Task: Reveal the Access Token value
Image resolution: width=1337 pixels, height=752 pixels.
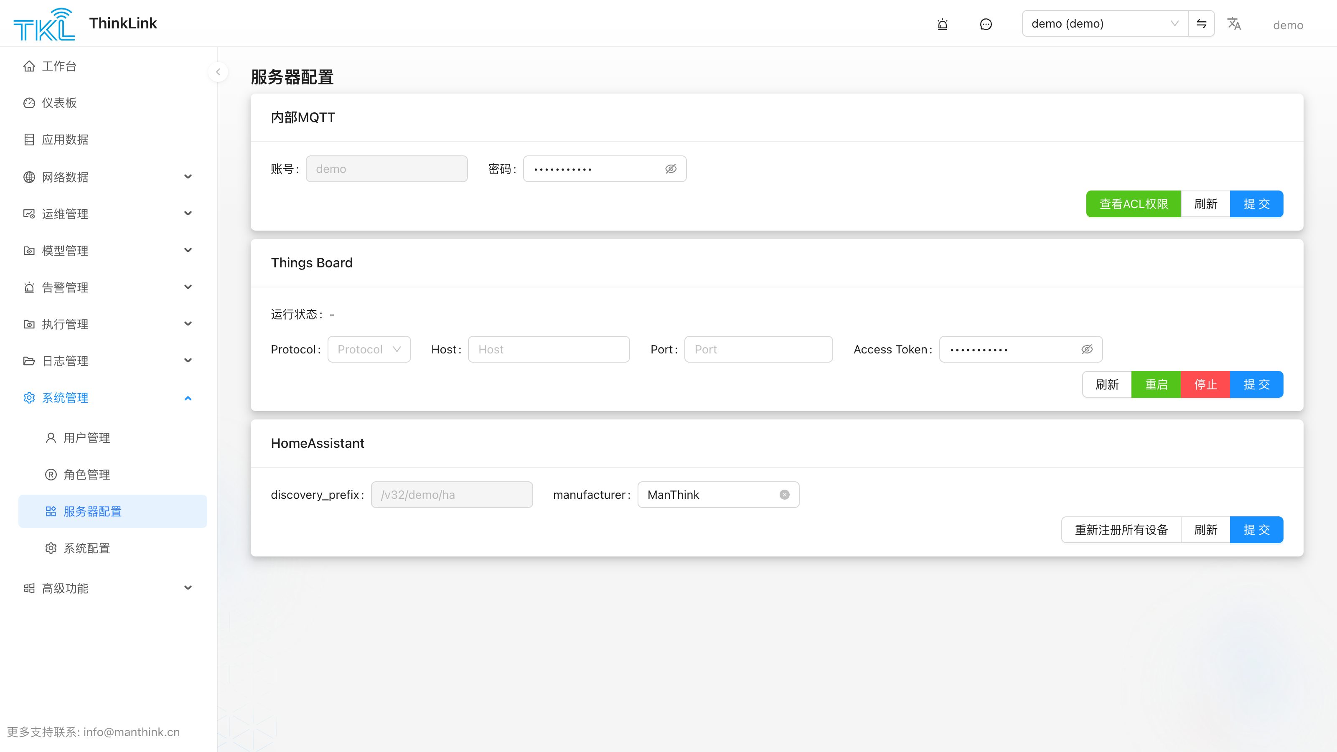Action: coord(1087,349)
